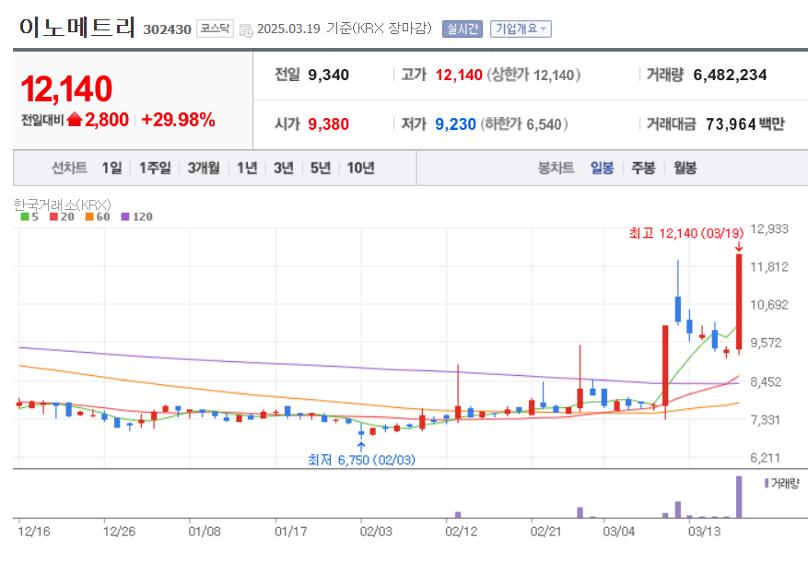Viewport: 808px width, 562px height.
Task: Click the 이노메트리 stock name heading
Action: 77,28
